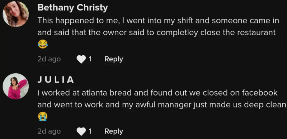Like Bethany Christy's comment with the heart icon
Screen dimensions: 287x139
pyautogui.click(x=81, y=59)
